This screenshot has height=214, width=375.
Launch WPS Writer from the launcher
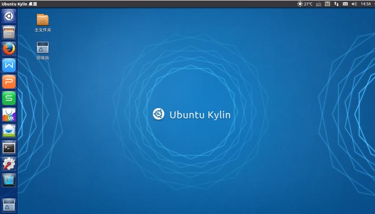(9, 65)
